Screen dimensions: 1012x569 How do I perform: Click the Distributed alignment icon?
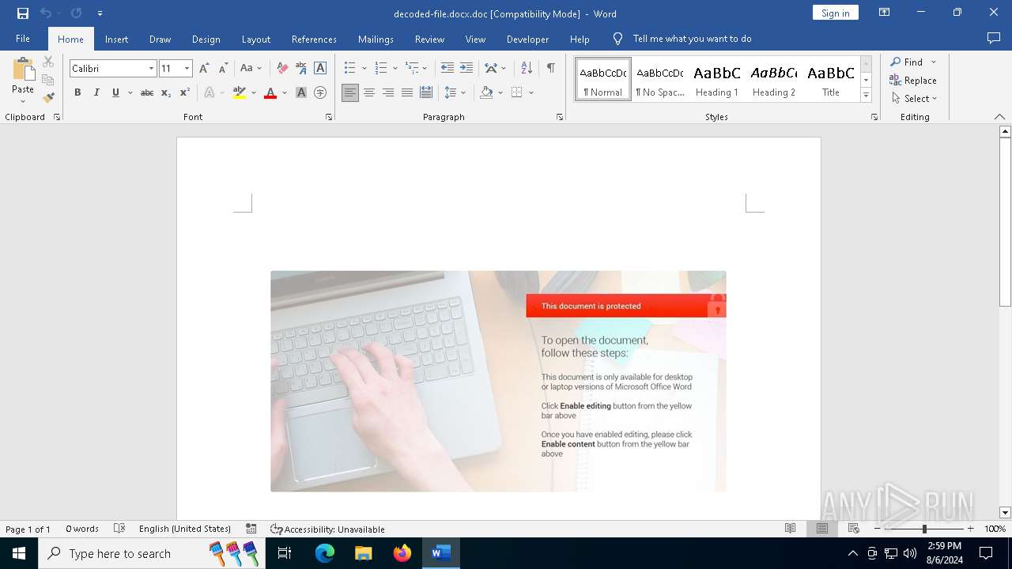coord(426,92)
